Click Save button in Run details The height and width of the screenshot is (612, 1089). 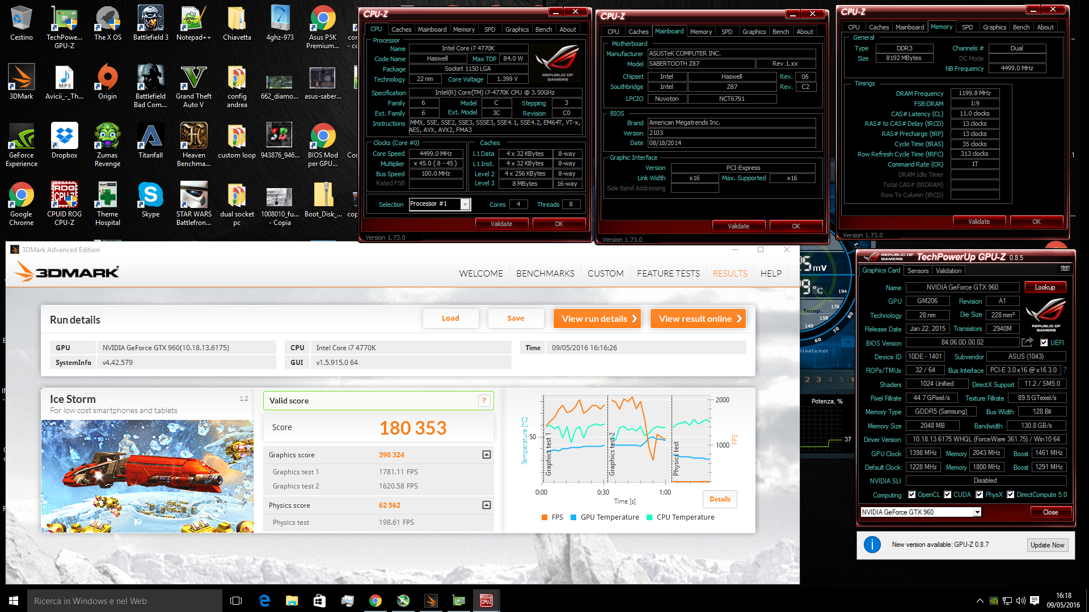[516, 318]
